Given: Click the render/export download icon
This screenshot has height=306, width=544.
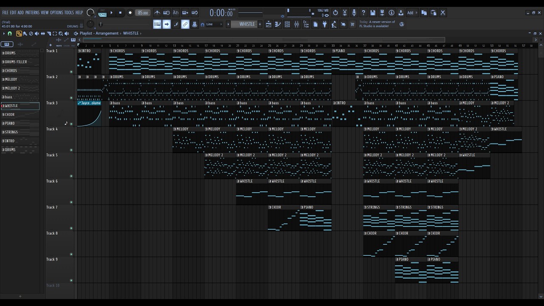Looking at the screenshot, I should click(401, 13).
